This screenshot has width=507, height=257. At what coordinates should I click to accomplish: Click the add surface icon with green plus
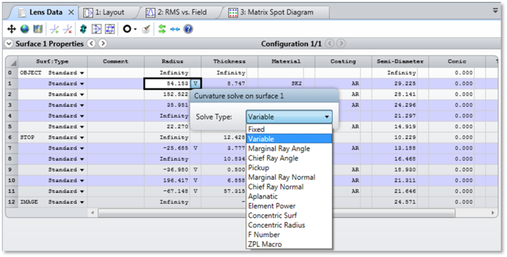[x=54, y=30]
